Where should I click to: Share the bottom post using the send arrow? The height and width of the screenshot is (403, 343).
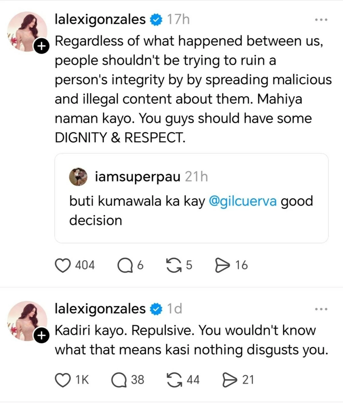coord(229,380)
